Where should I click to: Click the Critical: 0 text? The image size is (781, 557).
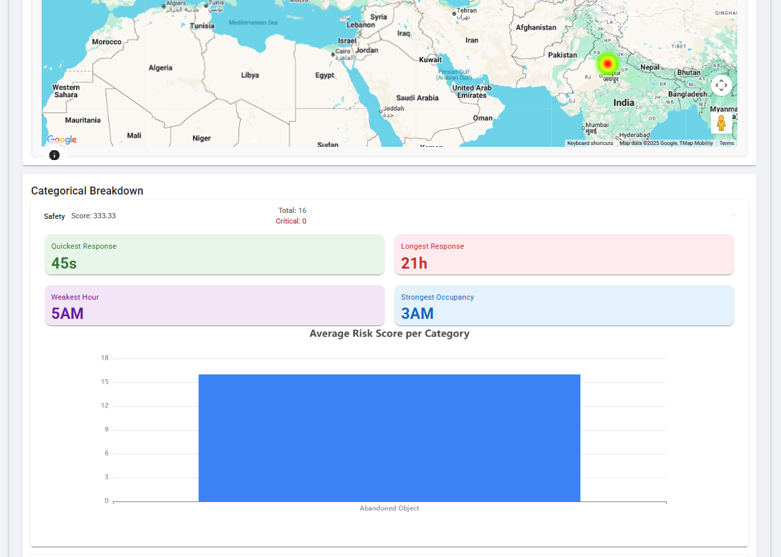(291, 221)
